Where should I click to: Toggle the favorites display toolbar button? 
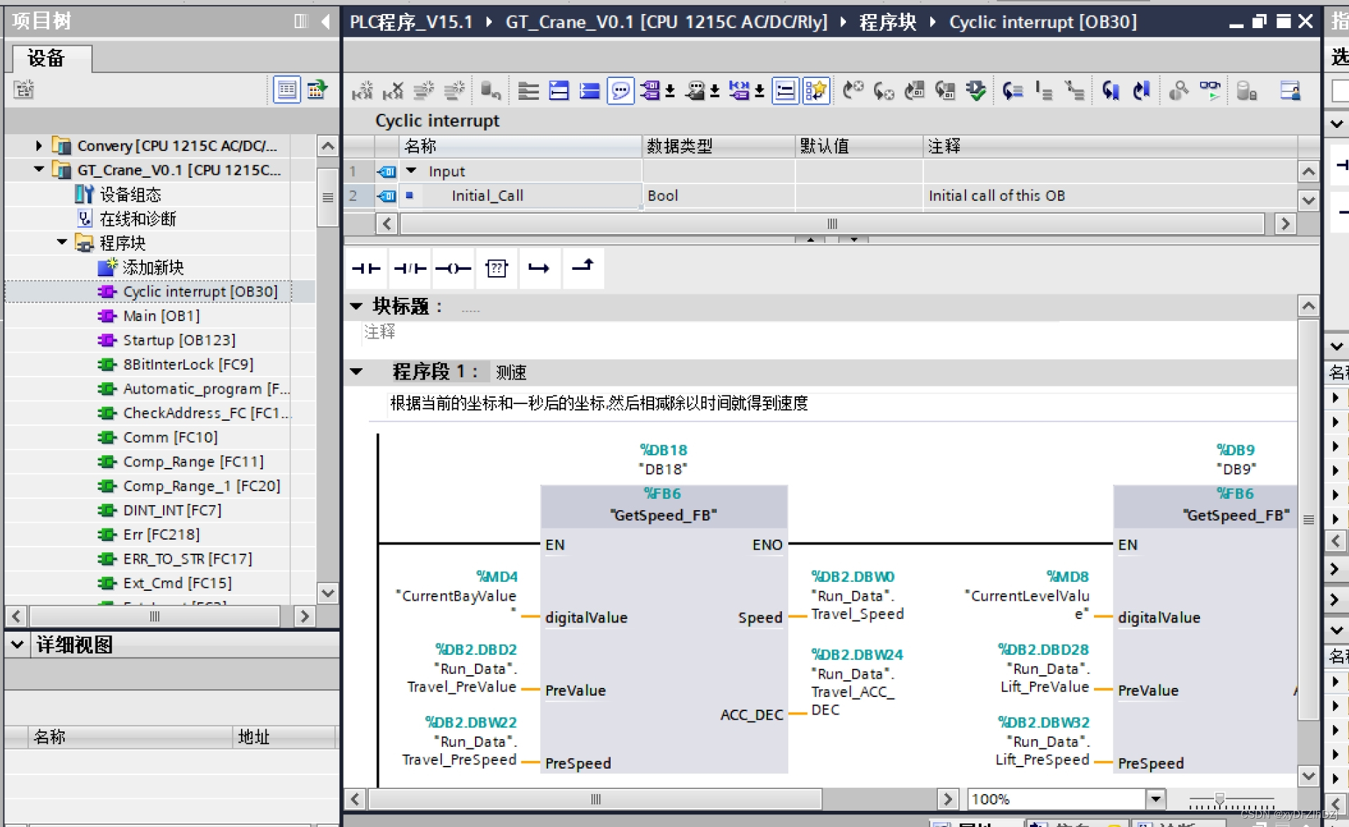816,91
